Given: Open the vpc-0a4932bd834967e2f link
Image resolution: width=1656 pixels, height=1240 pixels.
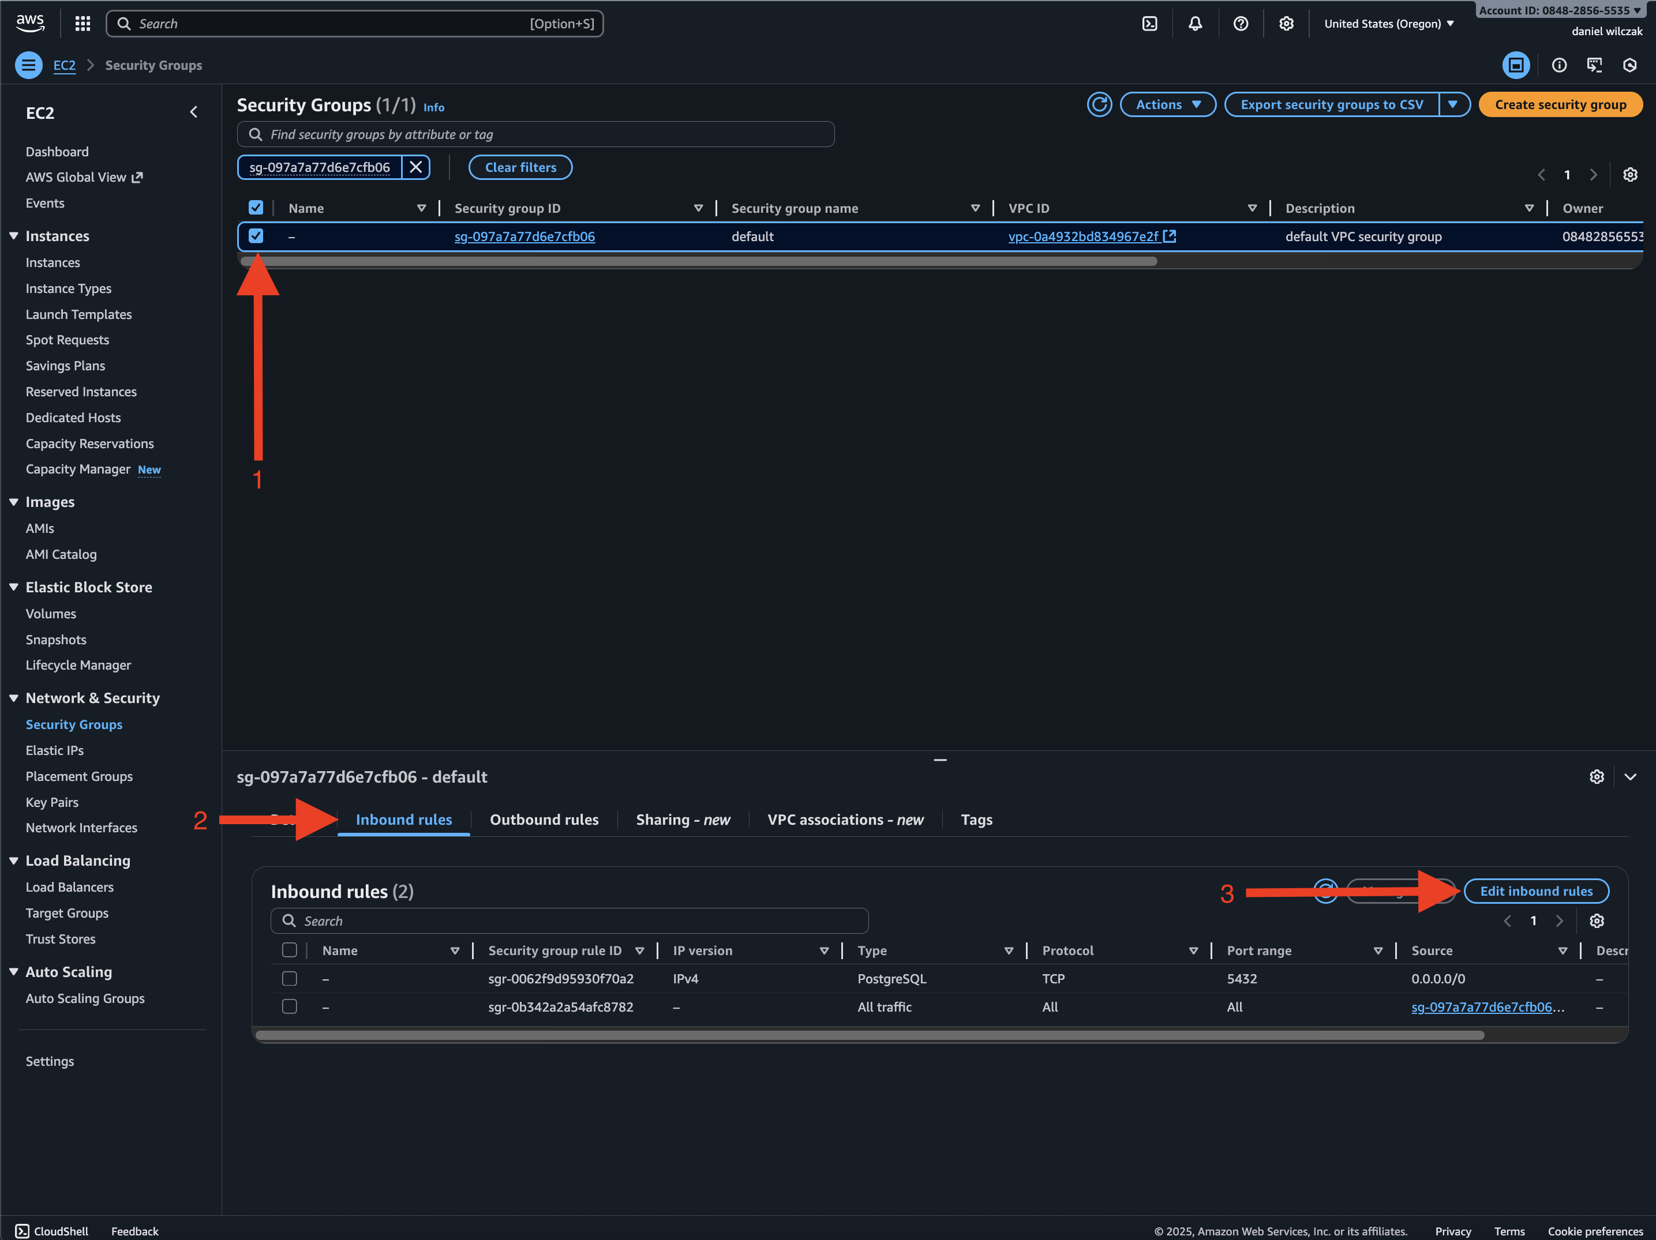Looking at the screenshot, I should point(1082,236).
